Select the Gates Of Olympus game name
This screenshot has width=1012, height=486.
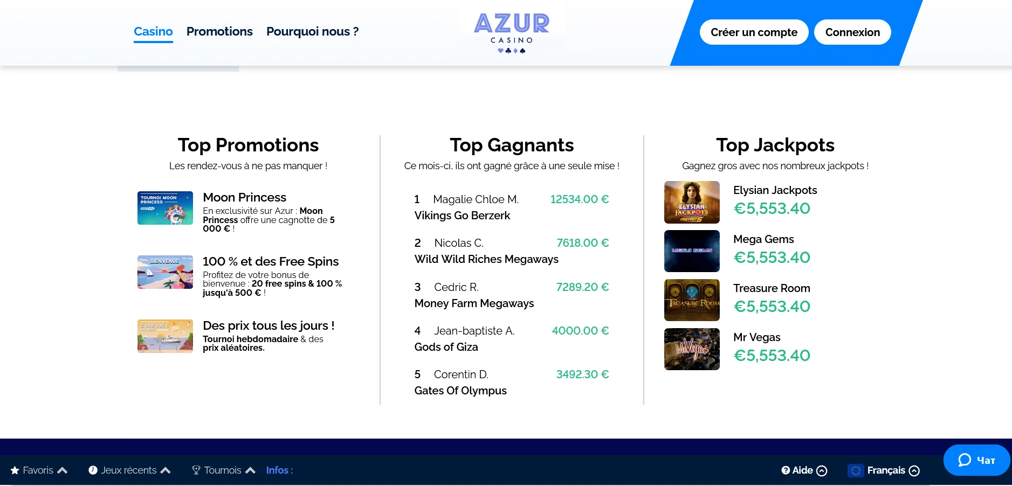tap(460, 391)
